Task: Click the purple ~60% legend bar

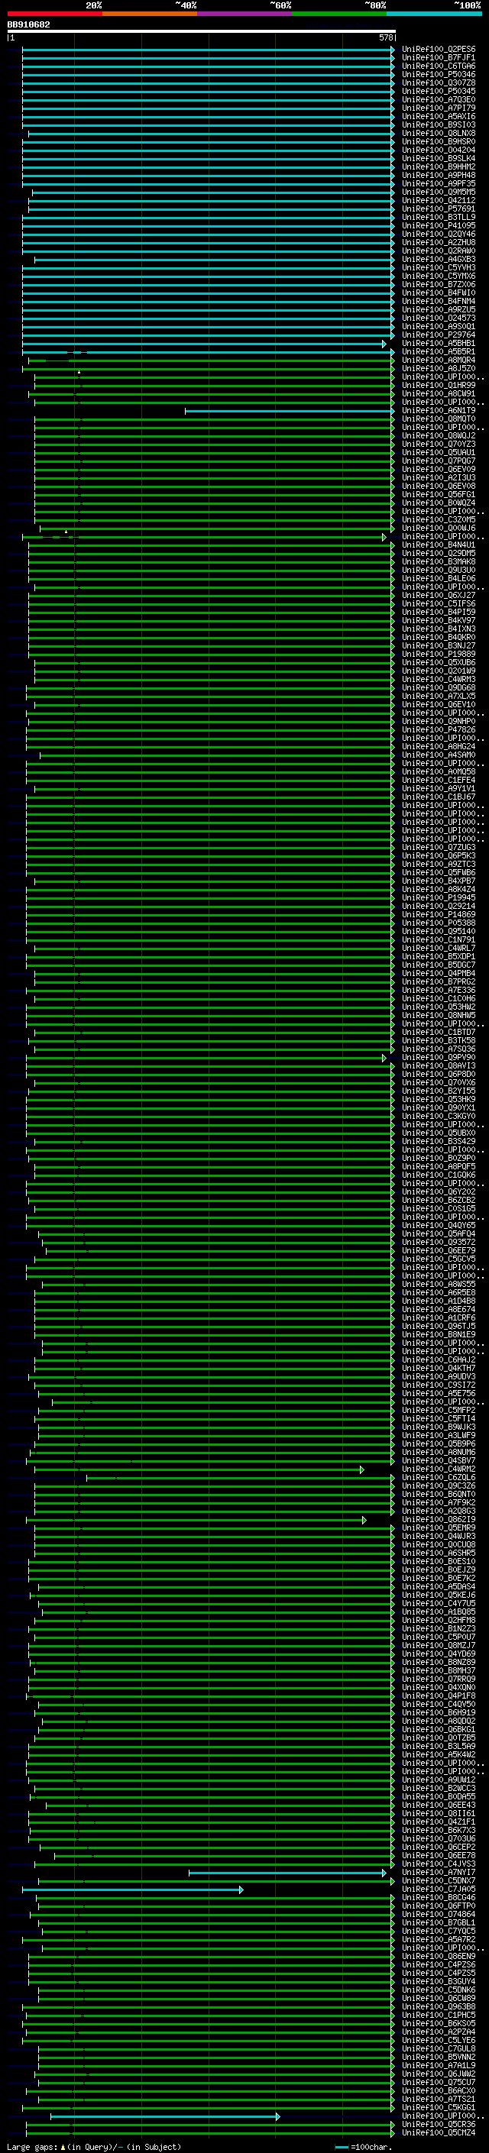Action: (245, 14)
